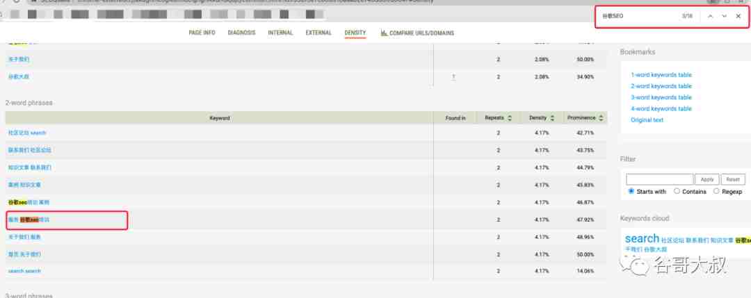Go to next find-bar match
The width and height of the screenshot is (751, 298).
point(724,16)
